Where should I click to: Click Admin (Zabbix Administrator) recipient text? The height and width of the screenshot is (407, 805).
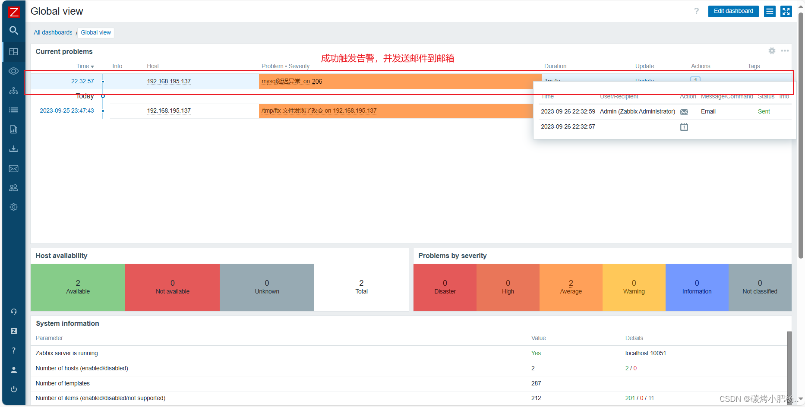tap(638, 111)
